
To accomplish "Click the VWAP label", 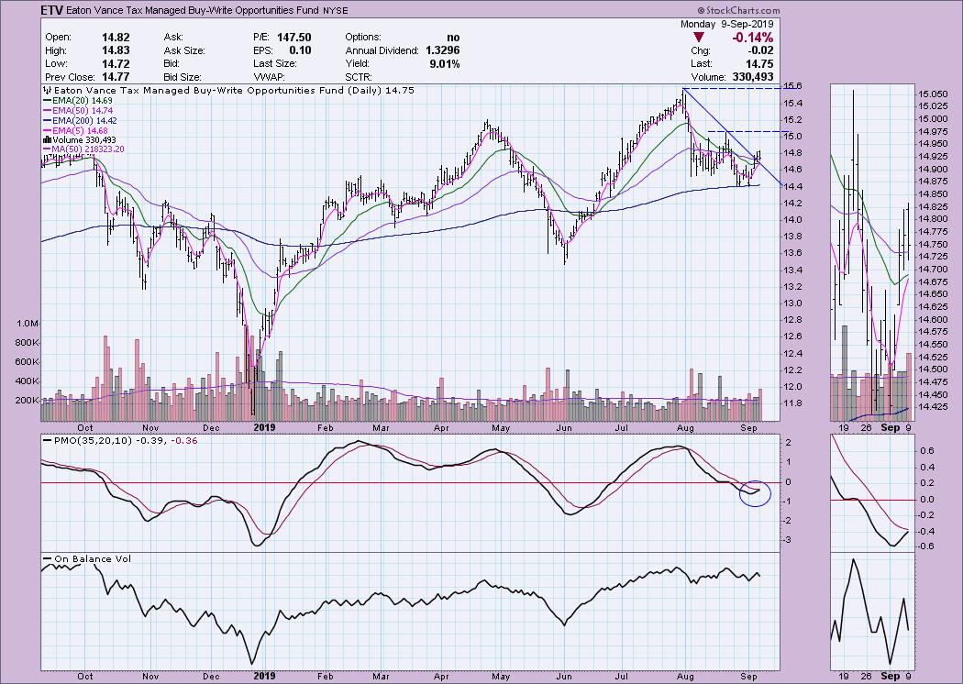I will (x=267, y=77).
